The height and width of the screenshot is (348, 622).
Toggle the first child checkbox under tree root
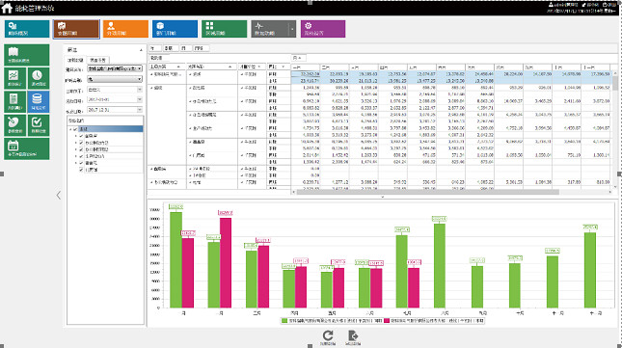[81, 136]
